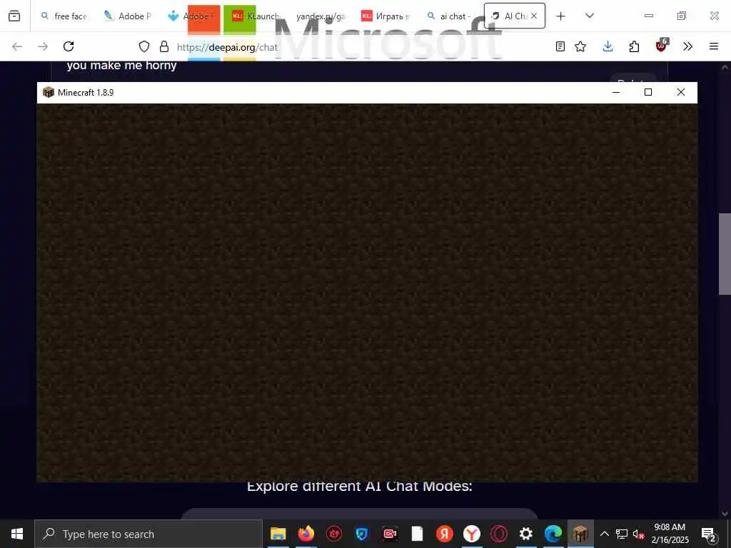
Task: Switch to the Играть tab
Action: 385,16
